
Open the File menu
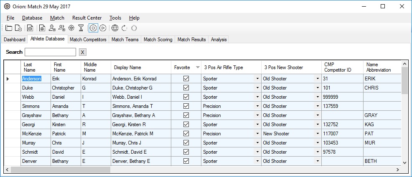point(10,18)
